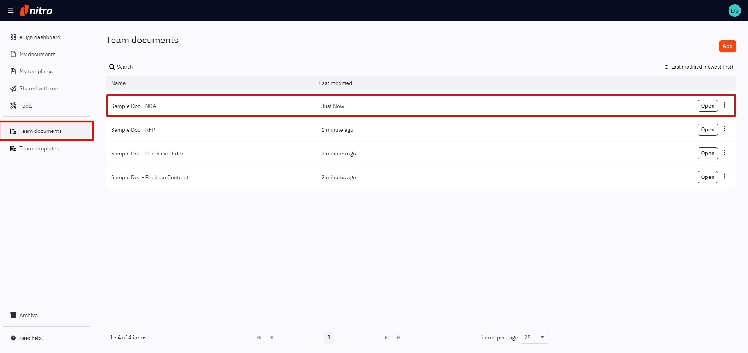Screen dimensions: 748x353
Task: Open the Tools section
Action: [26, 106]
